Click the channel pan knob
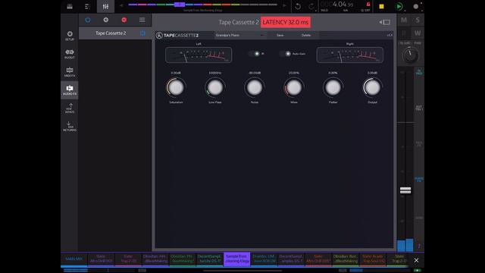The height and width of the screenshot is (273, 485). pyautogui.click(x=410, y=55)
